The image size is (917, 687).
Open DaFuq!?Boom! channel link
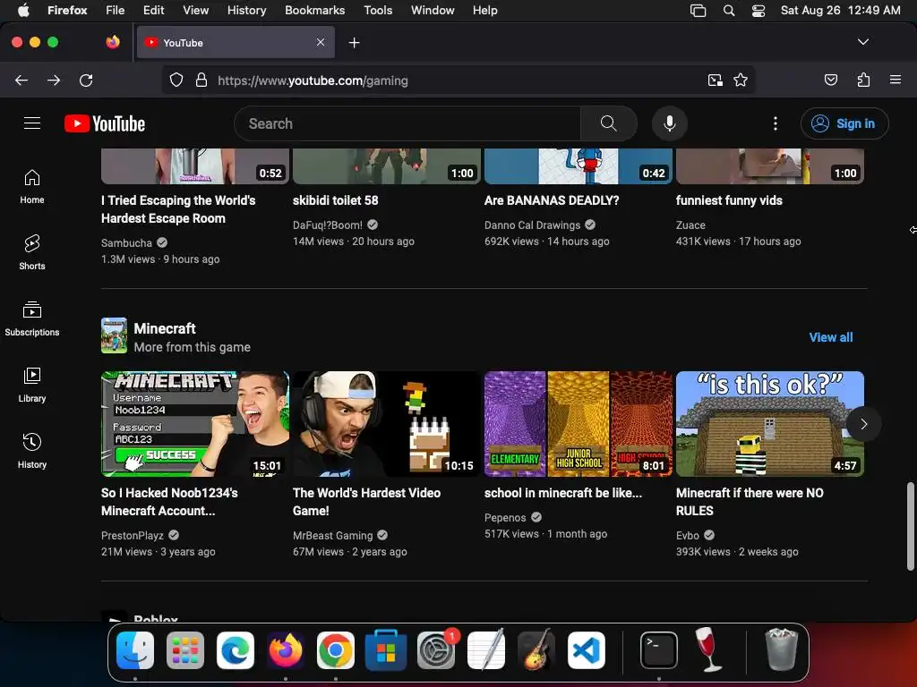(x=328, y=225)
